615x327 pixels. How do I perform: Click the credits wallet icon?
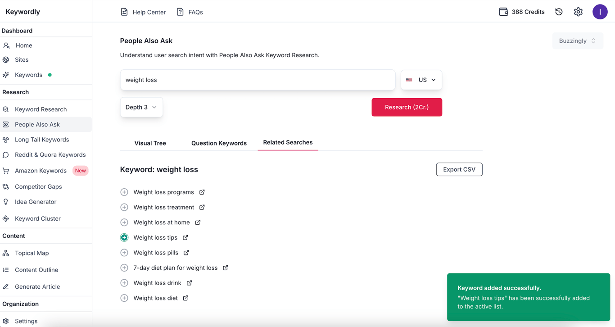pyautogui.click(x=503, y=12)
